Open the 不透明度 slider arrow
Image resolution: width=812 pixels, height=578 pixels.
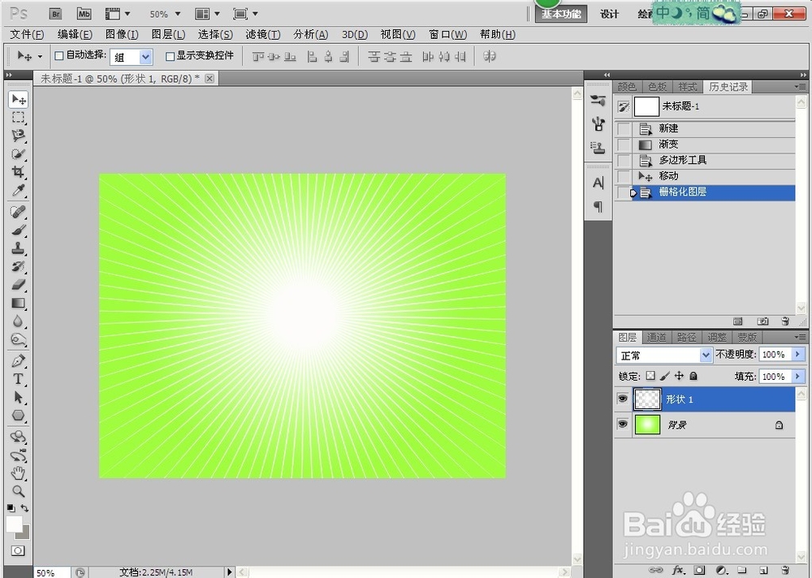pos(797,354)
